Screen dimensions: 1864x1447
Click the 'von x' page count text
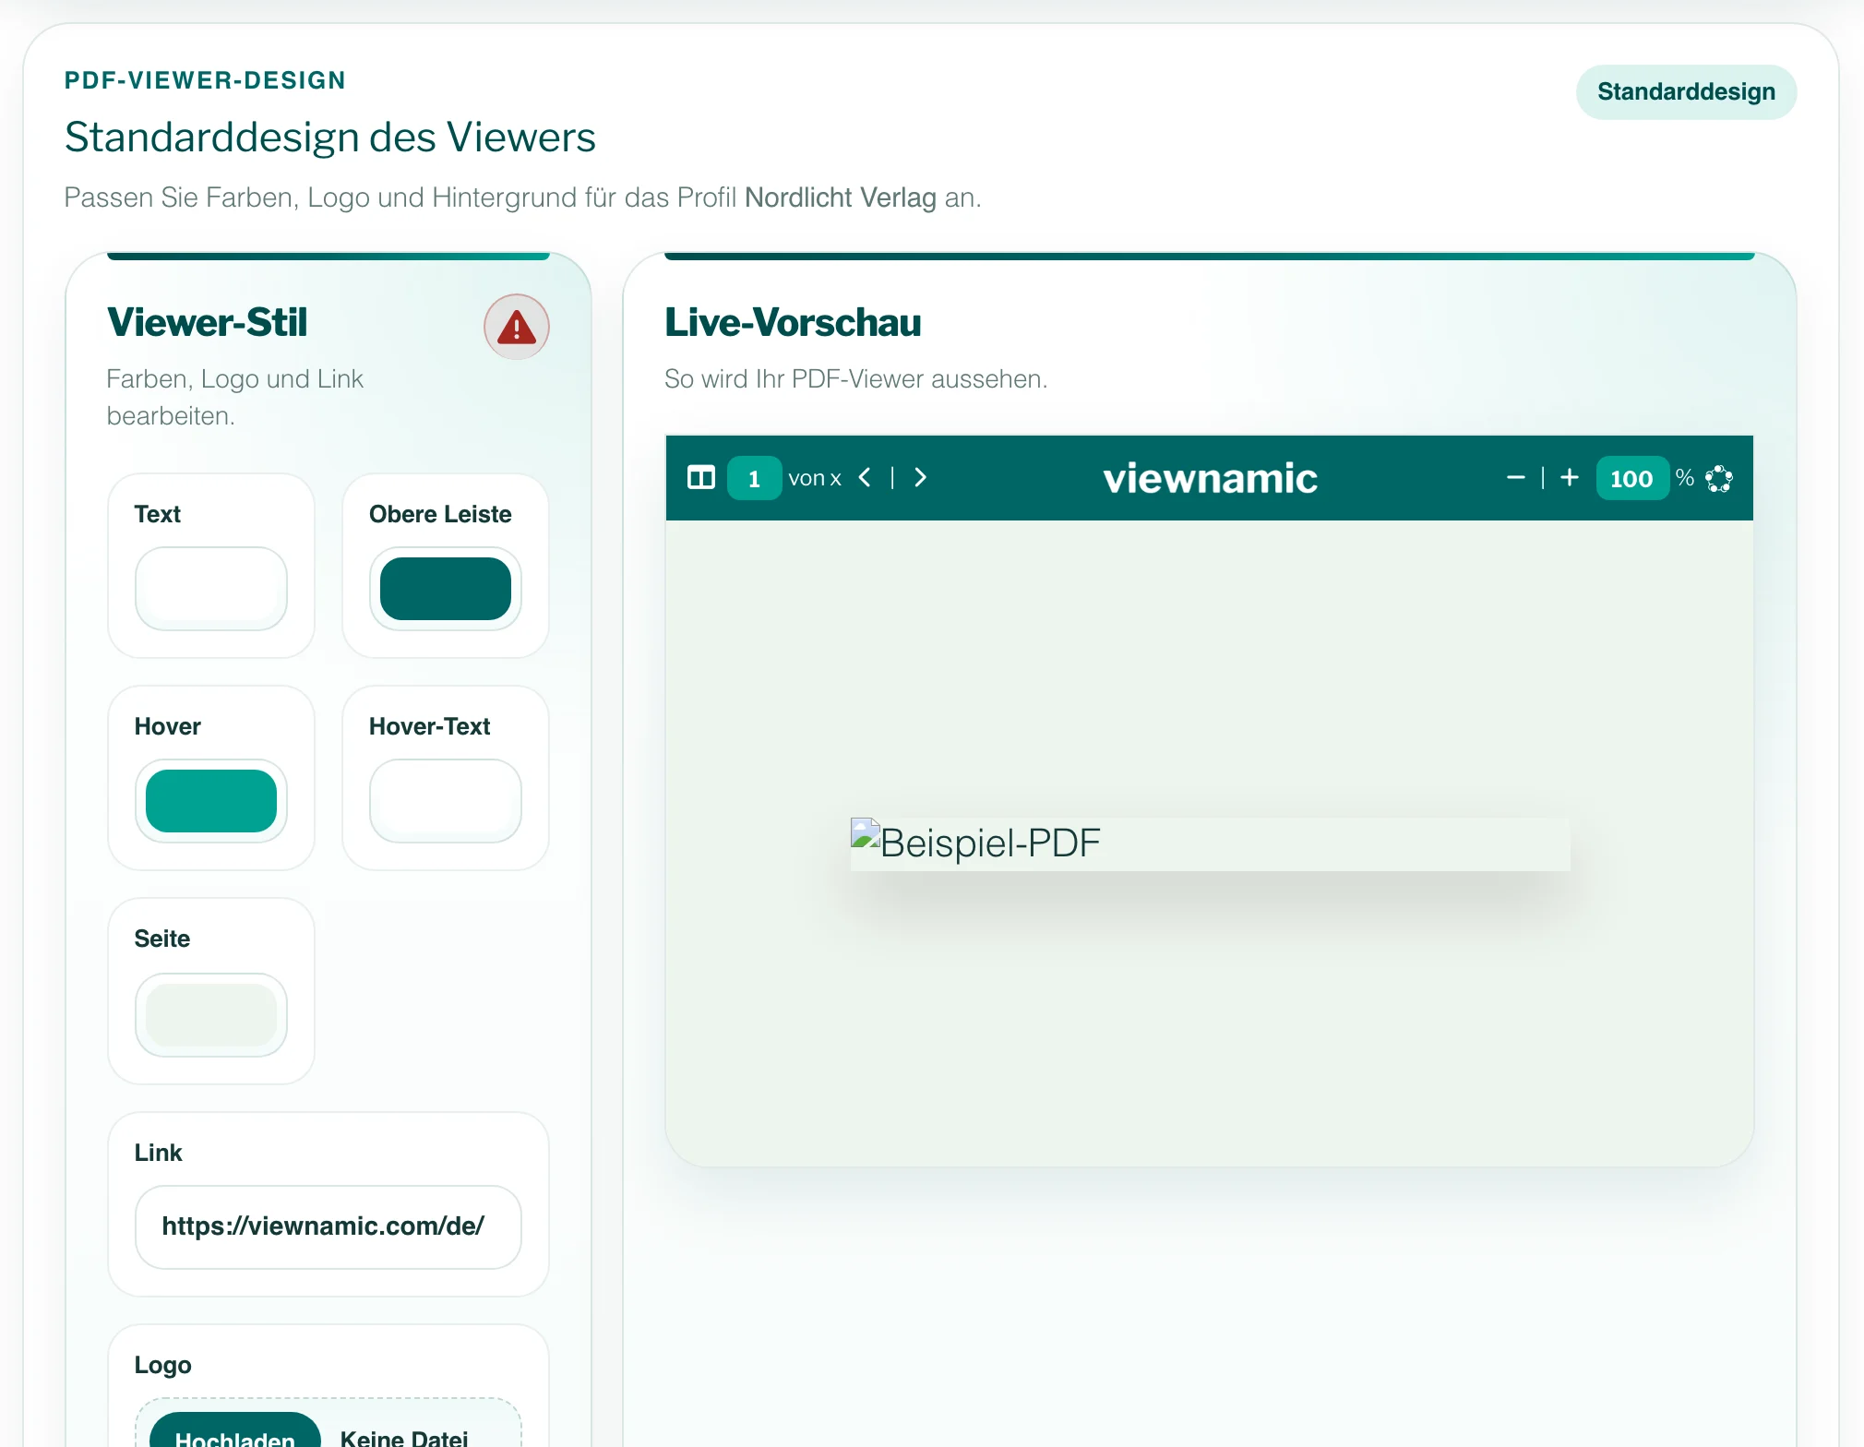(815, 478)
